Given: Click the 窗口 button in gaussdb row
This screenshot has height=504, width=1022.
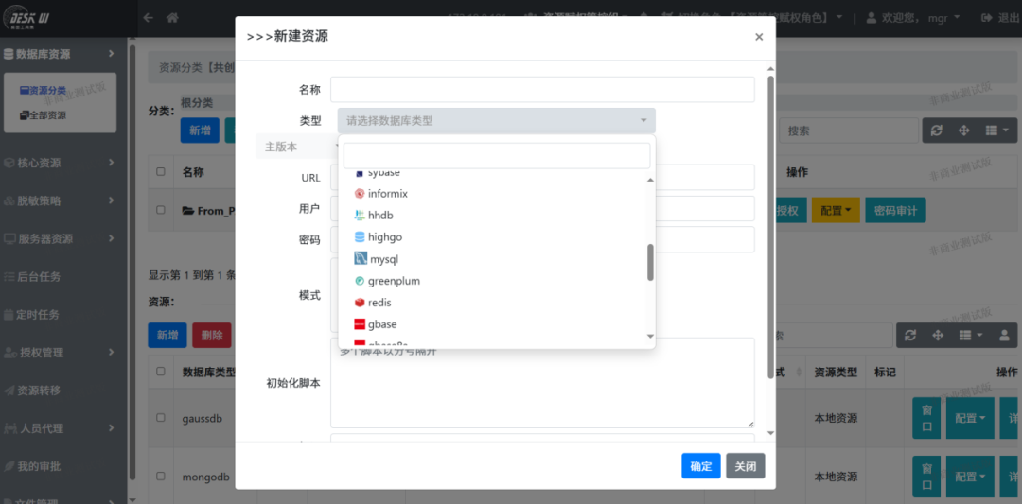Looking at the screenshot, I should tap(926, 418).
